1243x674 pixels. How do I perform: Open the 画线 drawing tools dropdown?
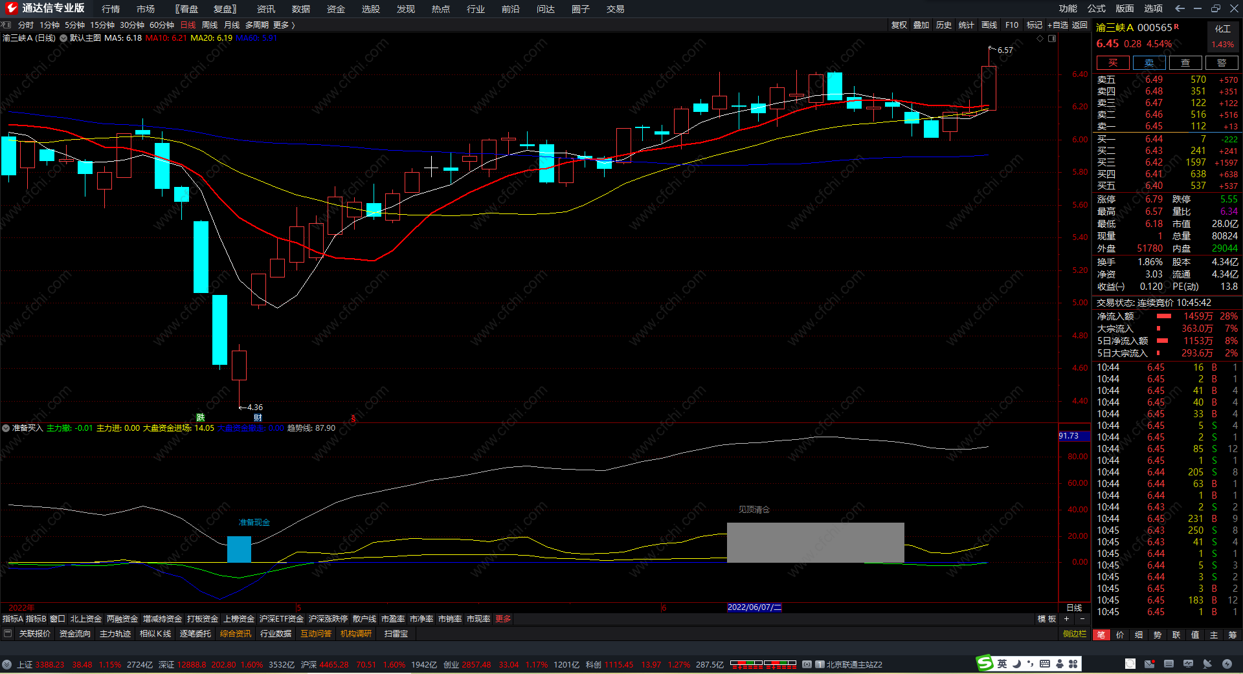point(989,25)
